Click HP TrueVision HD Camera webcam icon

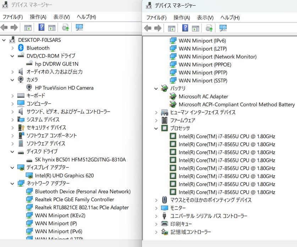[29, 88]
